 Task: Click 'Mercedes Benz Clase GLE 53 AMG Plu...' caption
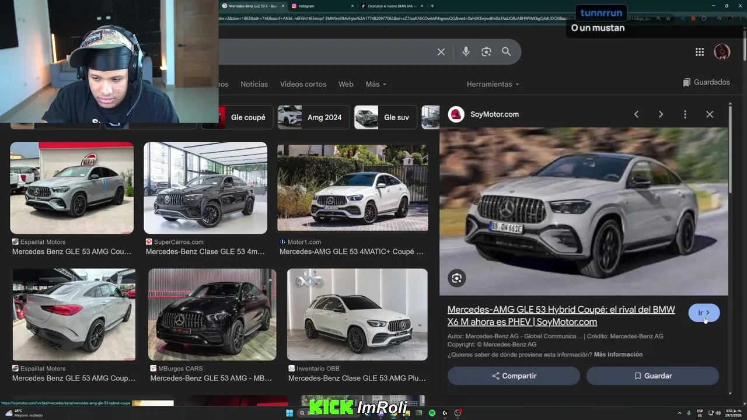pyautogui.click(x=357, y=378)
